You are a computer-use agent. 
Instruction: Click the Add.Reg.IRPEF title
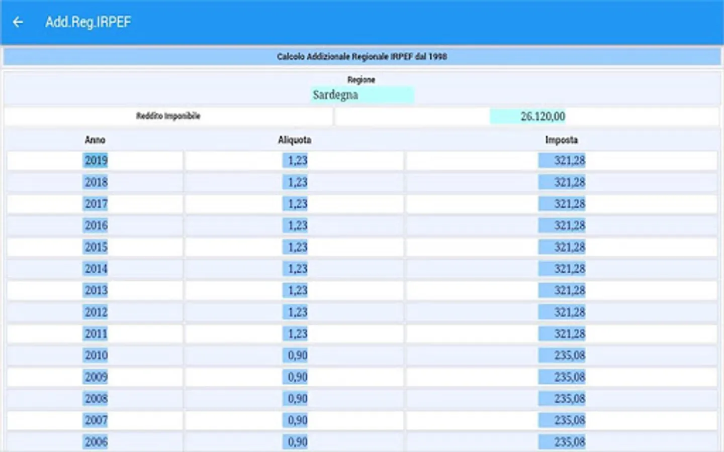click(88, 22)
